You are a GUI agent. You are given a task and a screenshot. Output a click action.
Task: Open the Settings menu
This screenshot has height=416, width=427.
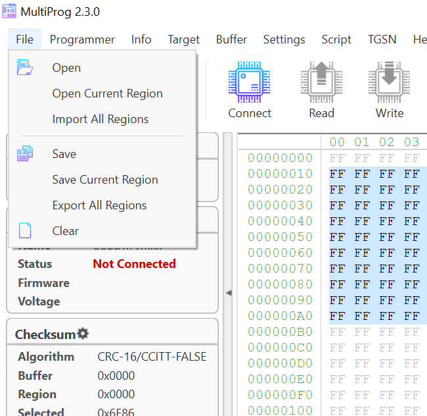pos(284,39)
